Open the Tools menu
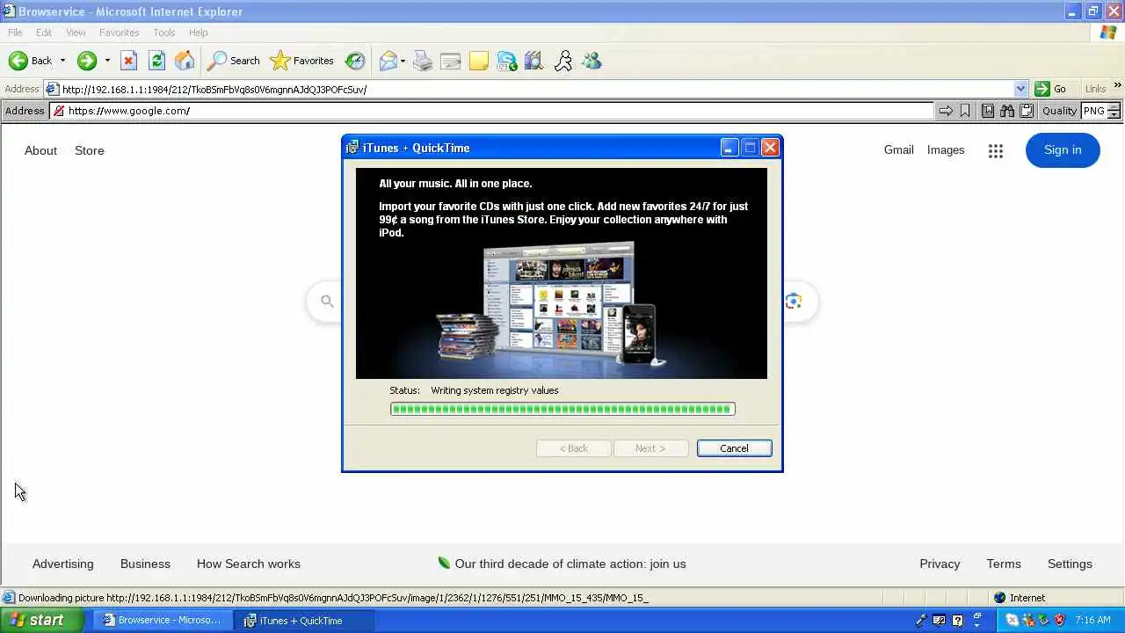 [164, 33]
